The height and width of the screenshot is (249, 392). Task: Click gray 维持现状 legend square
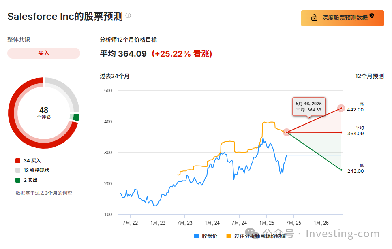click(x=18, y=170)
